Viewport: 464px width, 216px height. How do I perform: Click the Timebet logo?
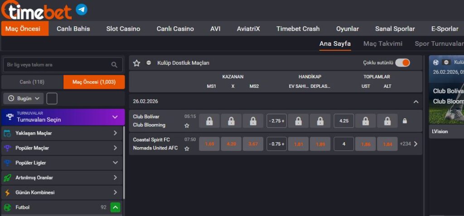tap(37, 10)
